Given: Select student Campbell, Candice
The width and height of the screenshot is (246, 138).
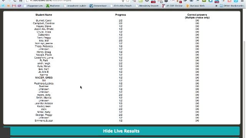Looking at the screenshot, I should pyautogui.click(x=44, y=23).
